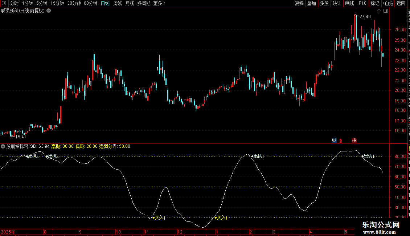This screenshot has height=236, width=410.
Task: Activate the 画线 drawing tool
Action: [350, 3]
